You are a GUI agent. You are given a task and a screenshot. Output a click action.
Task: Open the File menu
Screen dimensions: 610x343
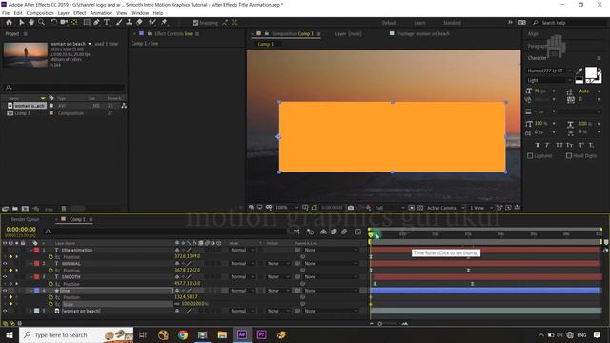[6, 13]
